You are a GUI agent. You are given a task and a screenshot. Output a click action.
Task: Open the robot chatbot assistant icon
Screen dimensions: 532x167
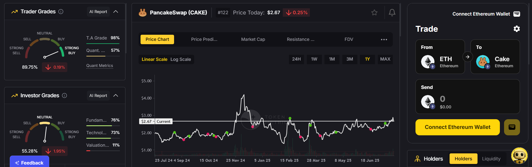pos(519,156)
